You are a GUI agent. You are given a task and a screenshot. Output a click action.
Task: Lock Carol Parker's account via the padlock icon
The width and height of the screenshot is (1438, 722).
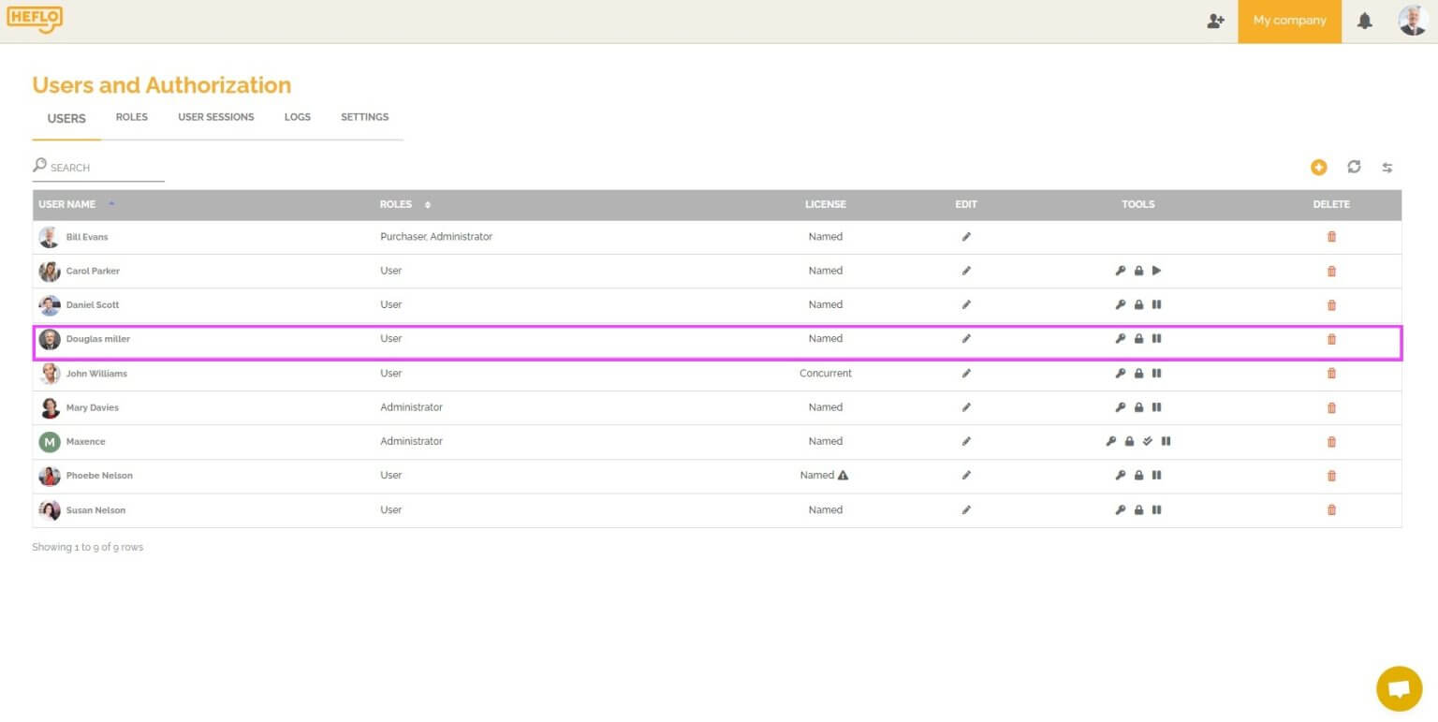click(x=1138, y=271)
